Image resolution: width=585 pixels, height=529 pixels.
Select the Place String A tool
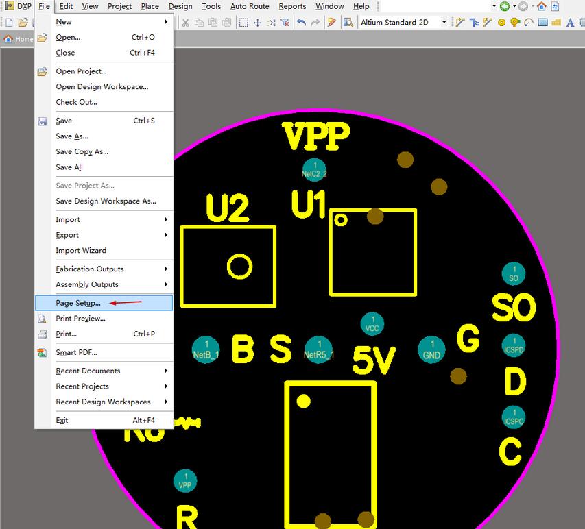click(570, 23)
